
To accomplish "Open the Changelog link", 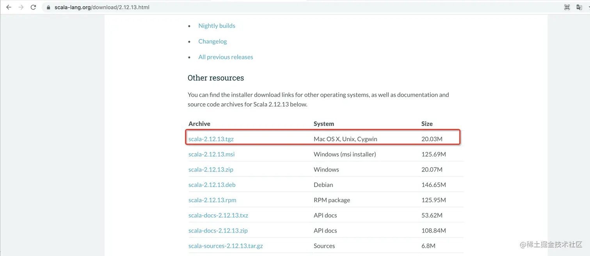I will coord(212,41).
